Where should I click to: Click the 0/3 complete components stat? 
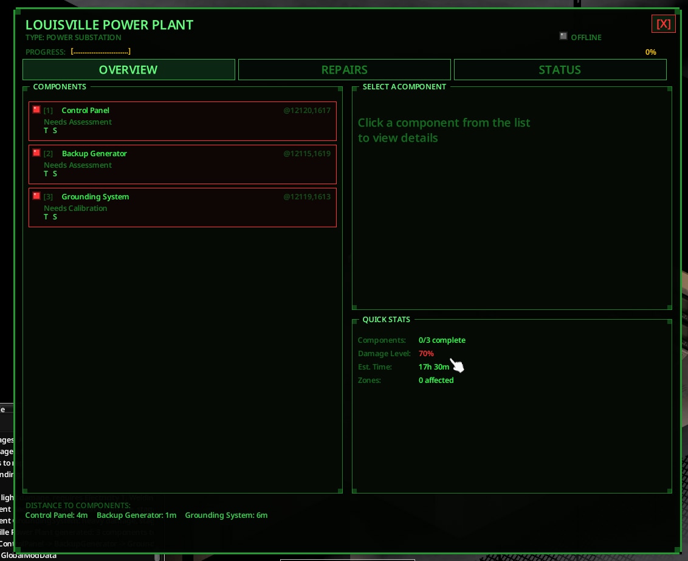(442, 340)
